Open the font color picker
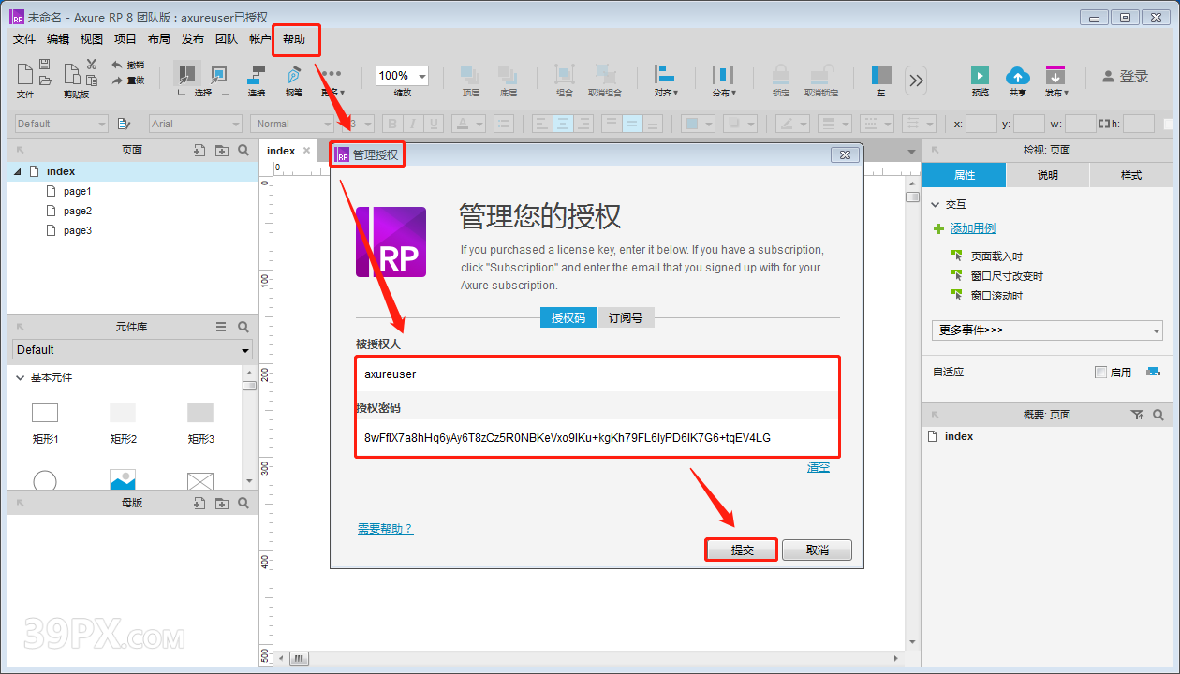Image resolution: width=1180 pixels, height=674 pixels. (x=467, y=124)
